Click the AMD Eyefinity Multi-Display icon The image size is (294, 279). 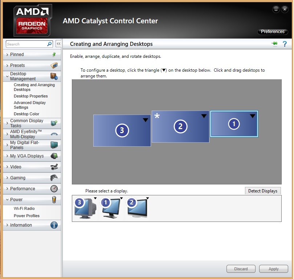pyautogui.click(x=54, y=134)
